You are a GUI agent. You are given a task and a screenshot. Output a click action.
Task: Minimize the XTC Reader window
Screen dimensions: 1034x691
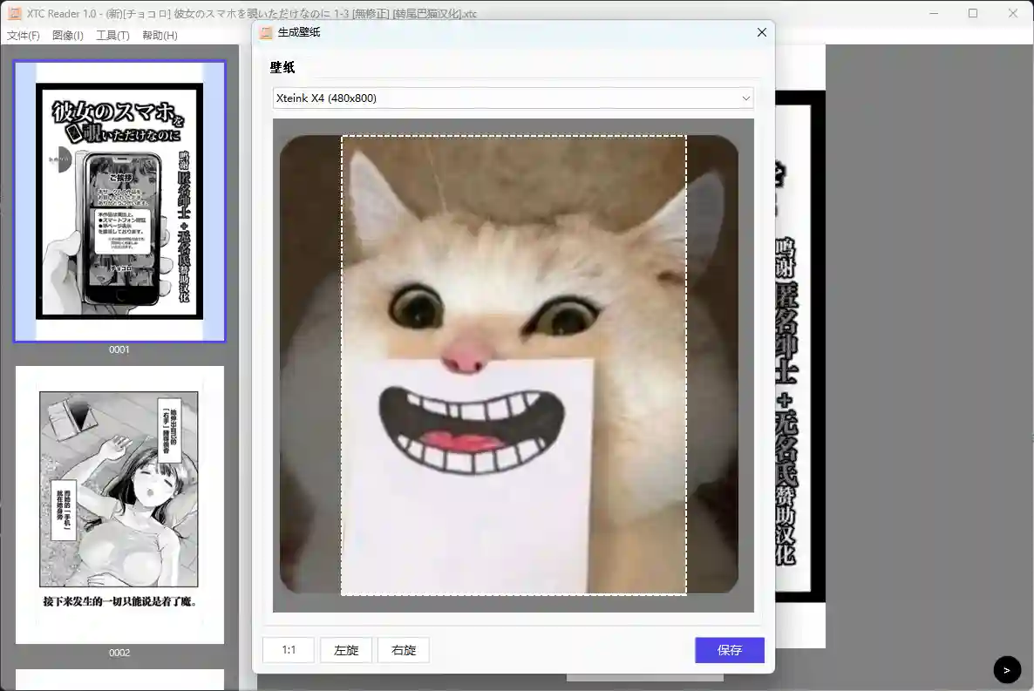934,13
